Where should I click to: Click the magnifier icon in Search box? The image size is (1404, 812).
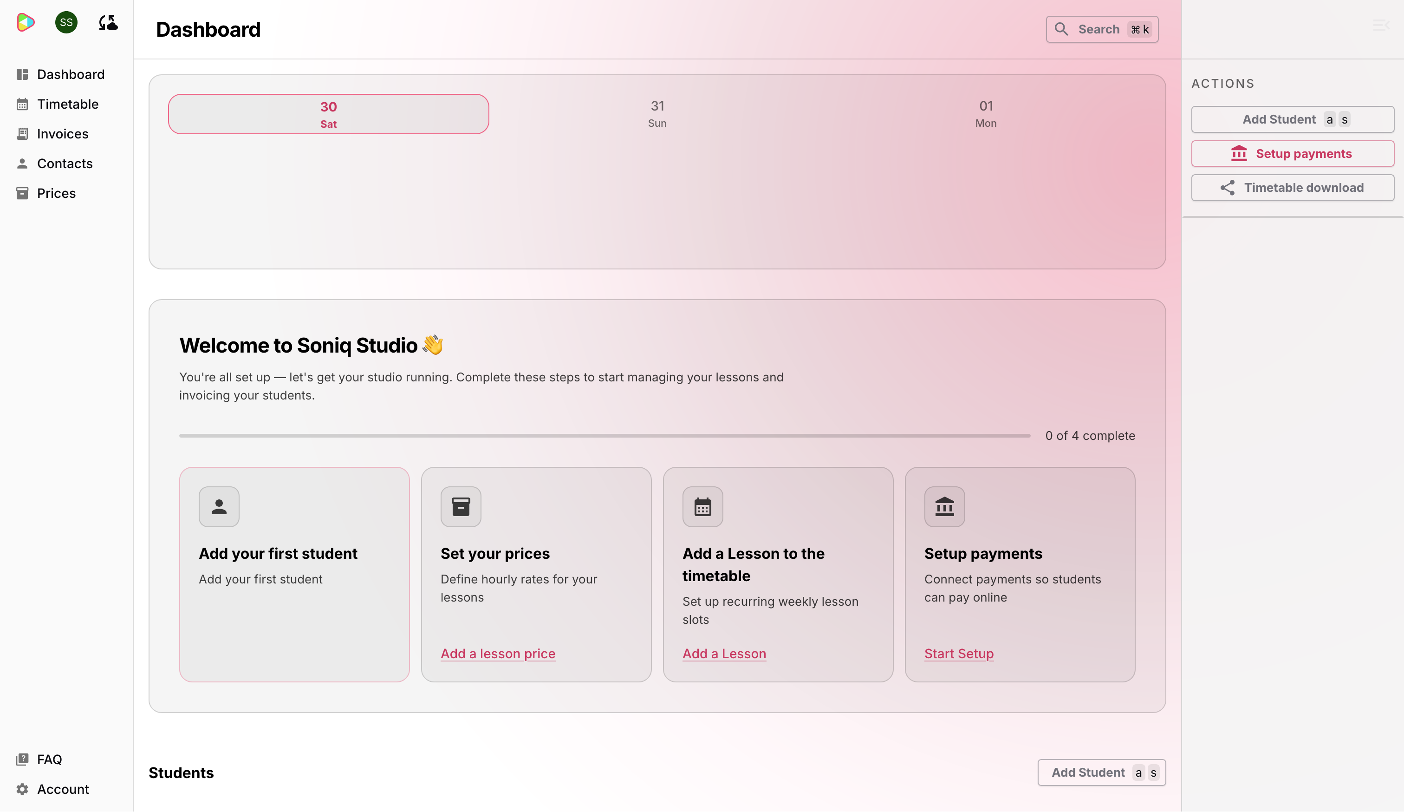(1061, 29)
